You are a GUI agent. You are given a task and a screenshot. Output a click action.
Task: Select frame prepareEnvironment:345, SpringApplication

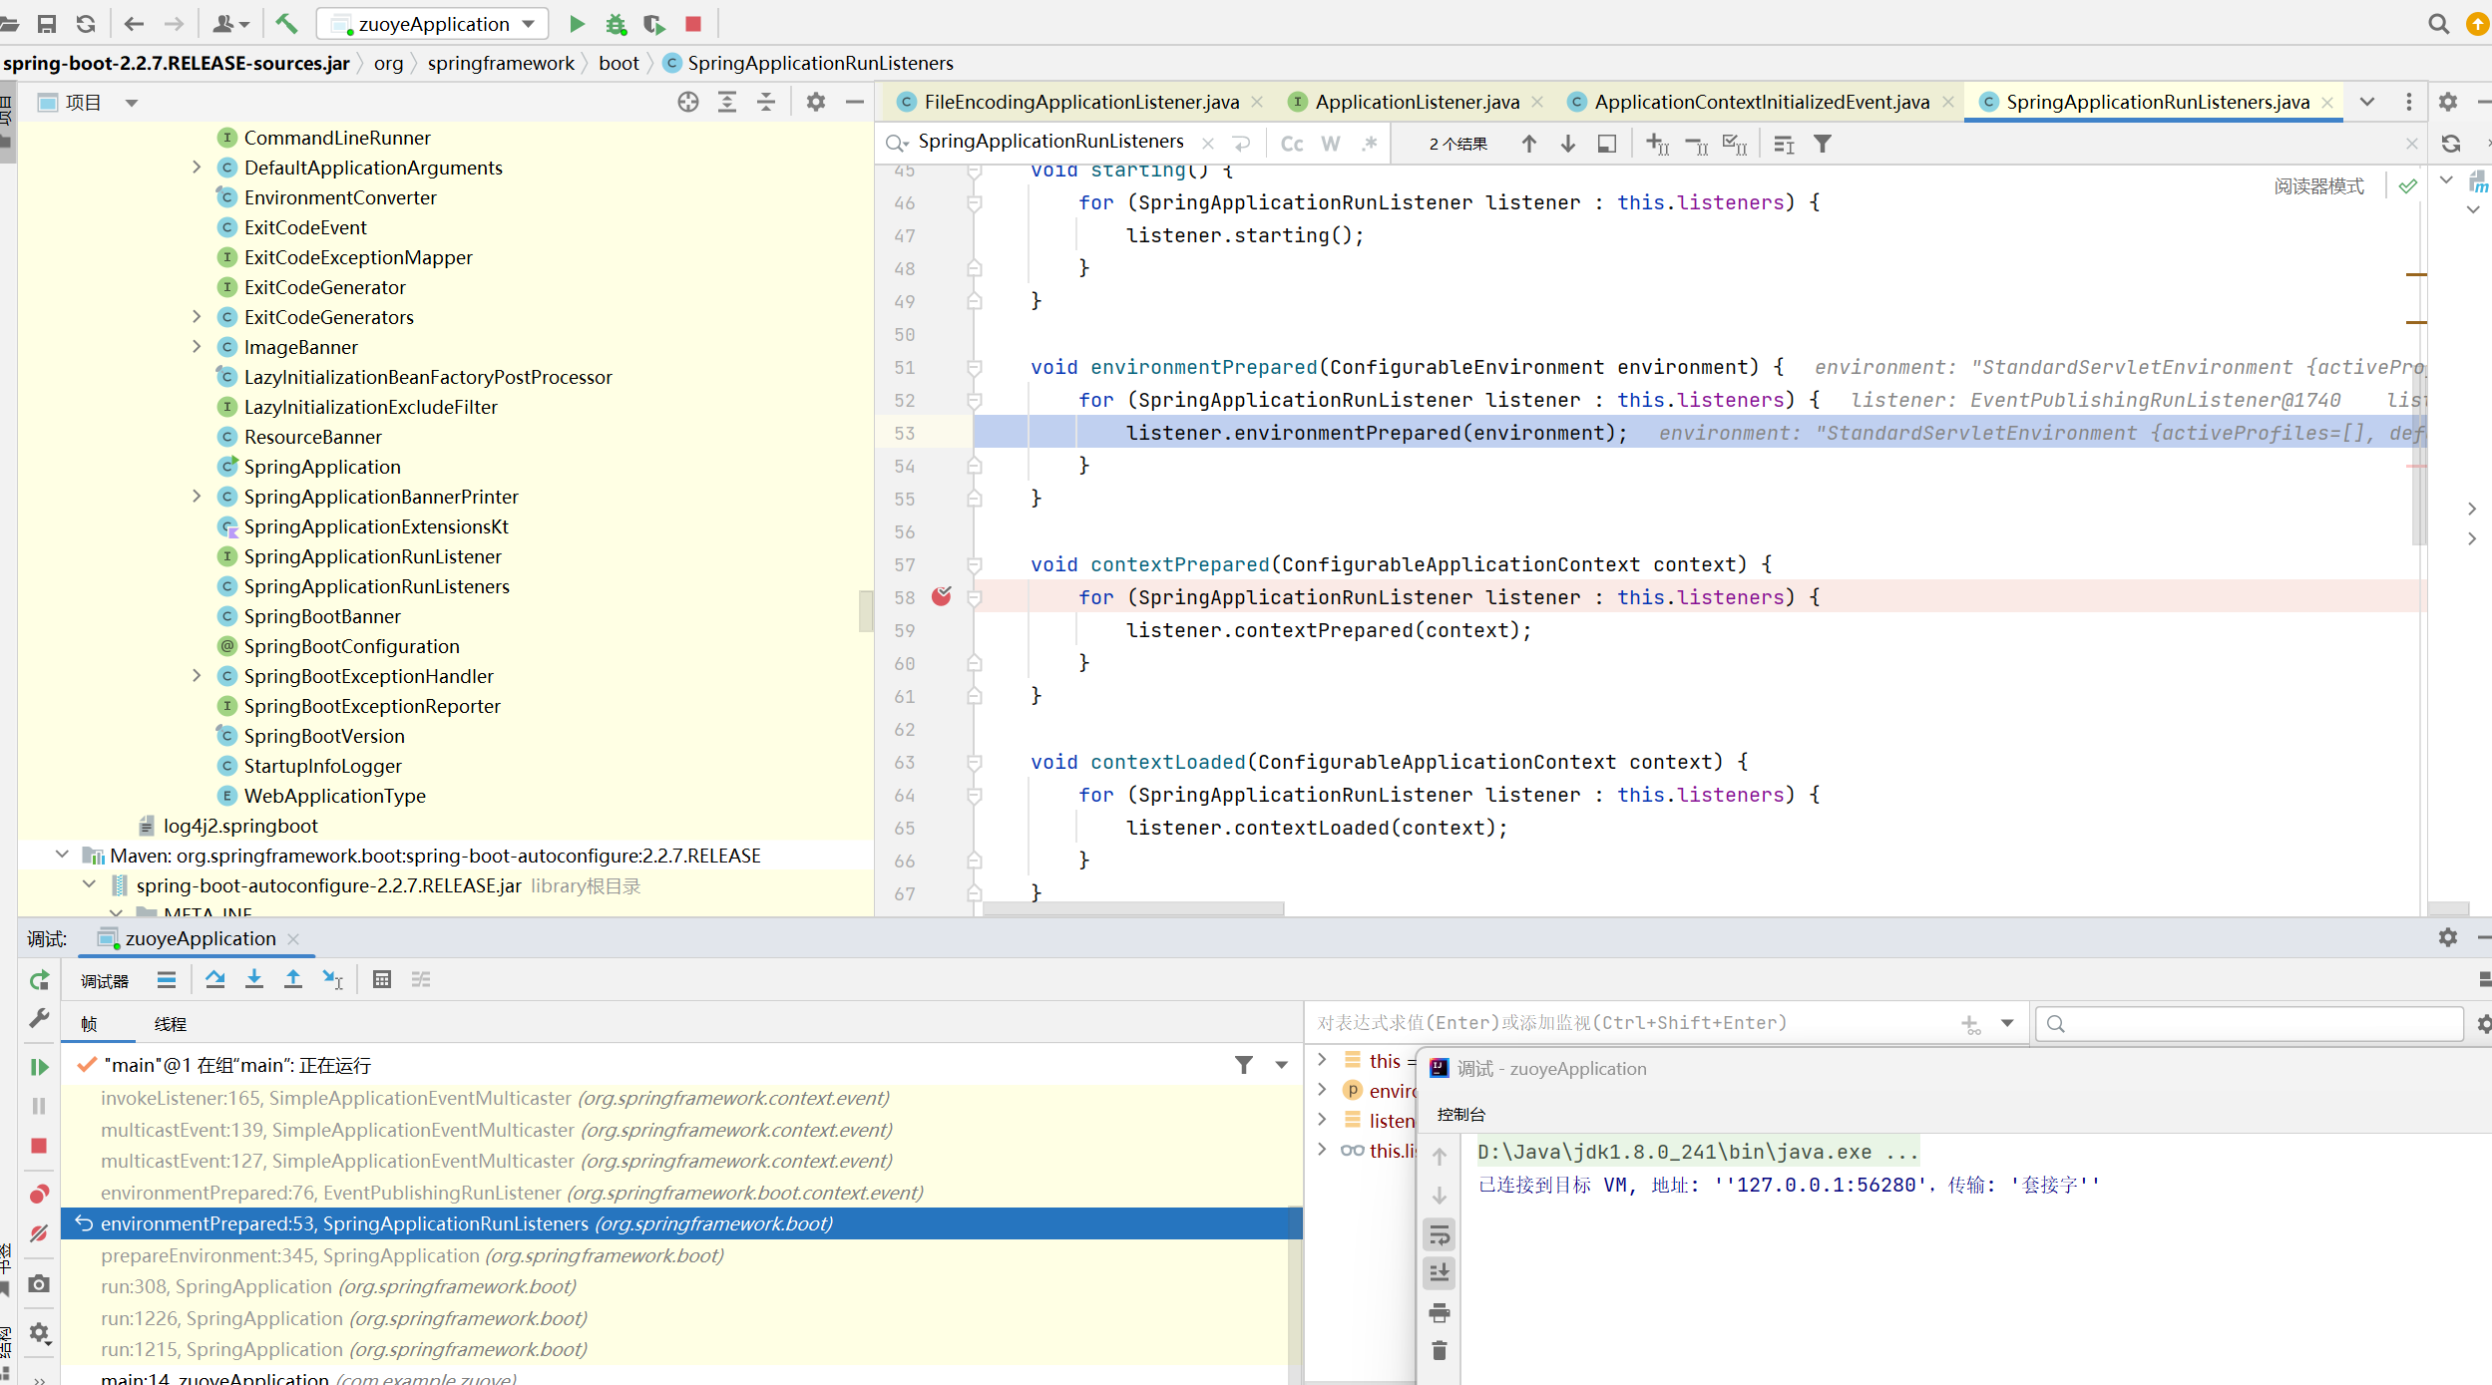(681, 1255)
